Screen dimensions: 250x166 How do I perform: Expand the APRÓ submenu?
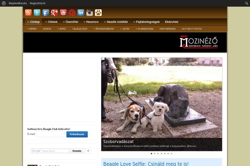(62, 29)
